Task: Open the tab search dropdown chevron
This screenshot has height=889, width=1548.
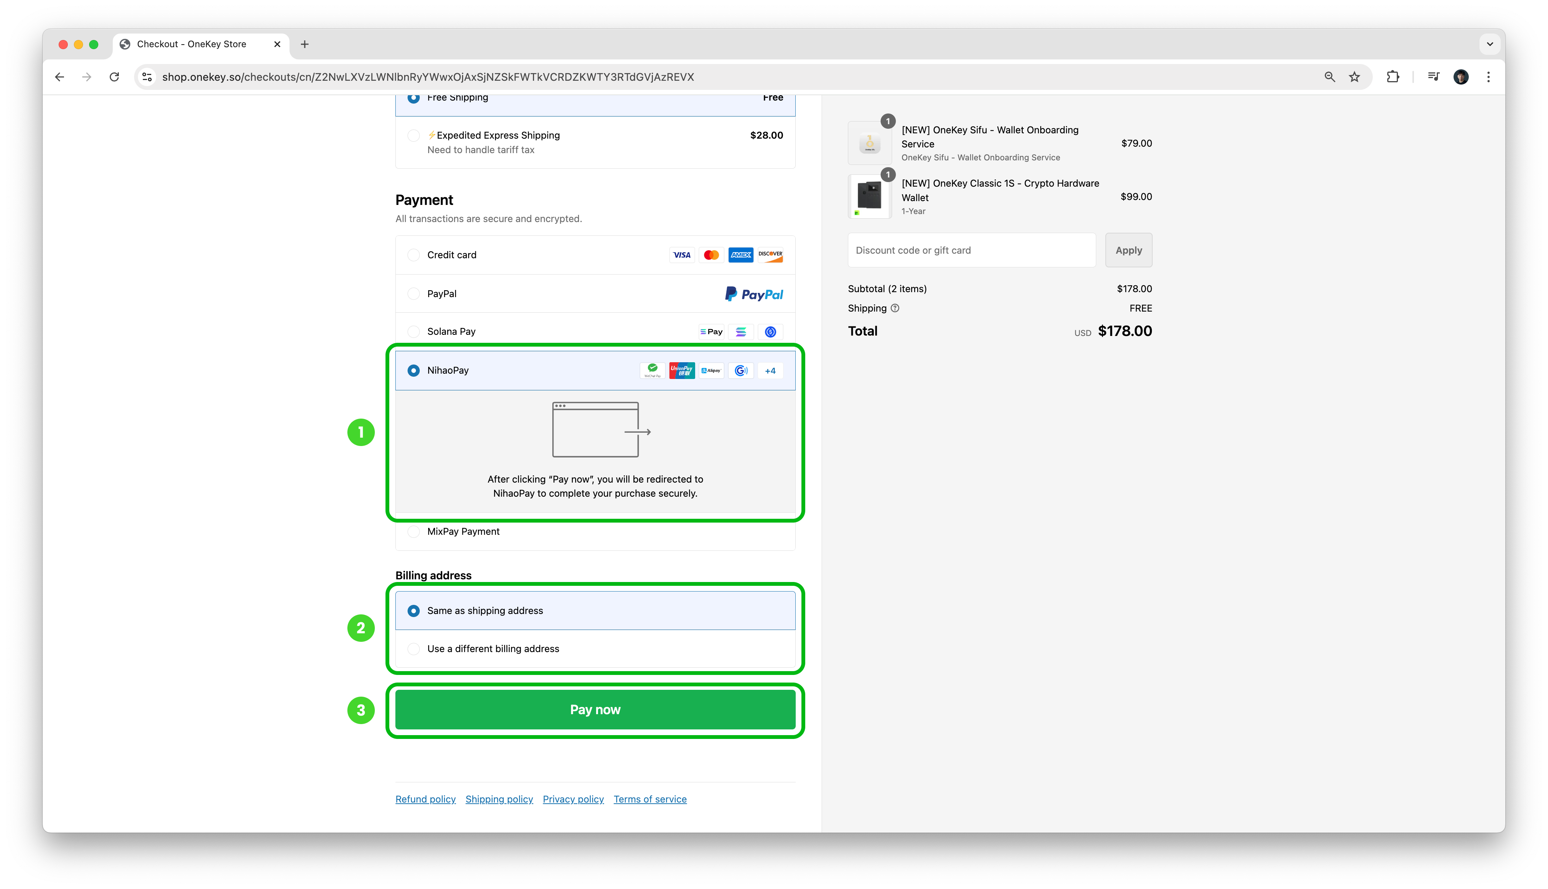Action: point(1489,44)
